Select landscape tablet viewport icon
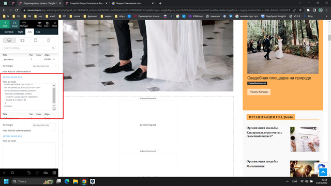This screenshot has width=331, height=186. tap(22, 40)
